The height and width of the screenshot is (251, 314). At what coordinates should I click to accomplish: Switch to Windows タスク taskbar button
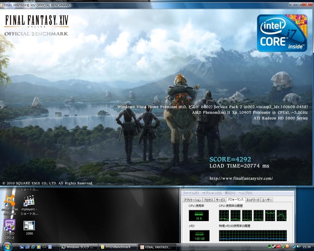tap(79, 247)
